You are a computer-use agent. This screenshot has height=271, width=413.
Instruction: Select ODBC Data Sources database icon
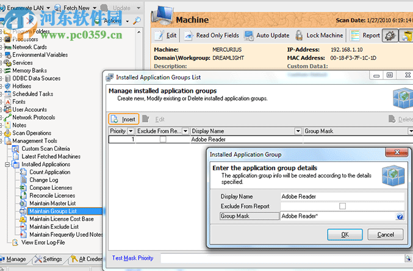[x=8, y=78]
